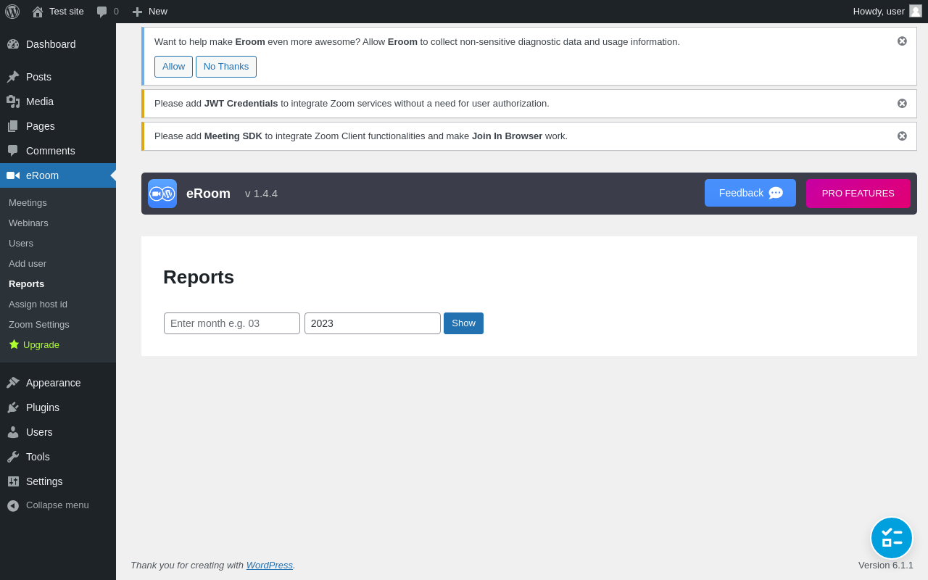Open the WordPress footer link
Image resolution: width=928 pixels, height=580 pixels.
270,565
